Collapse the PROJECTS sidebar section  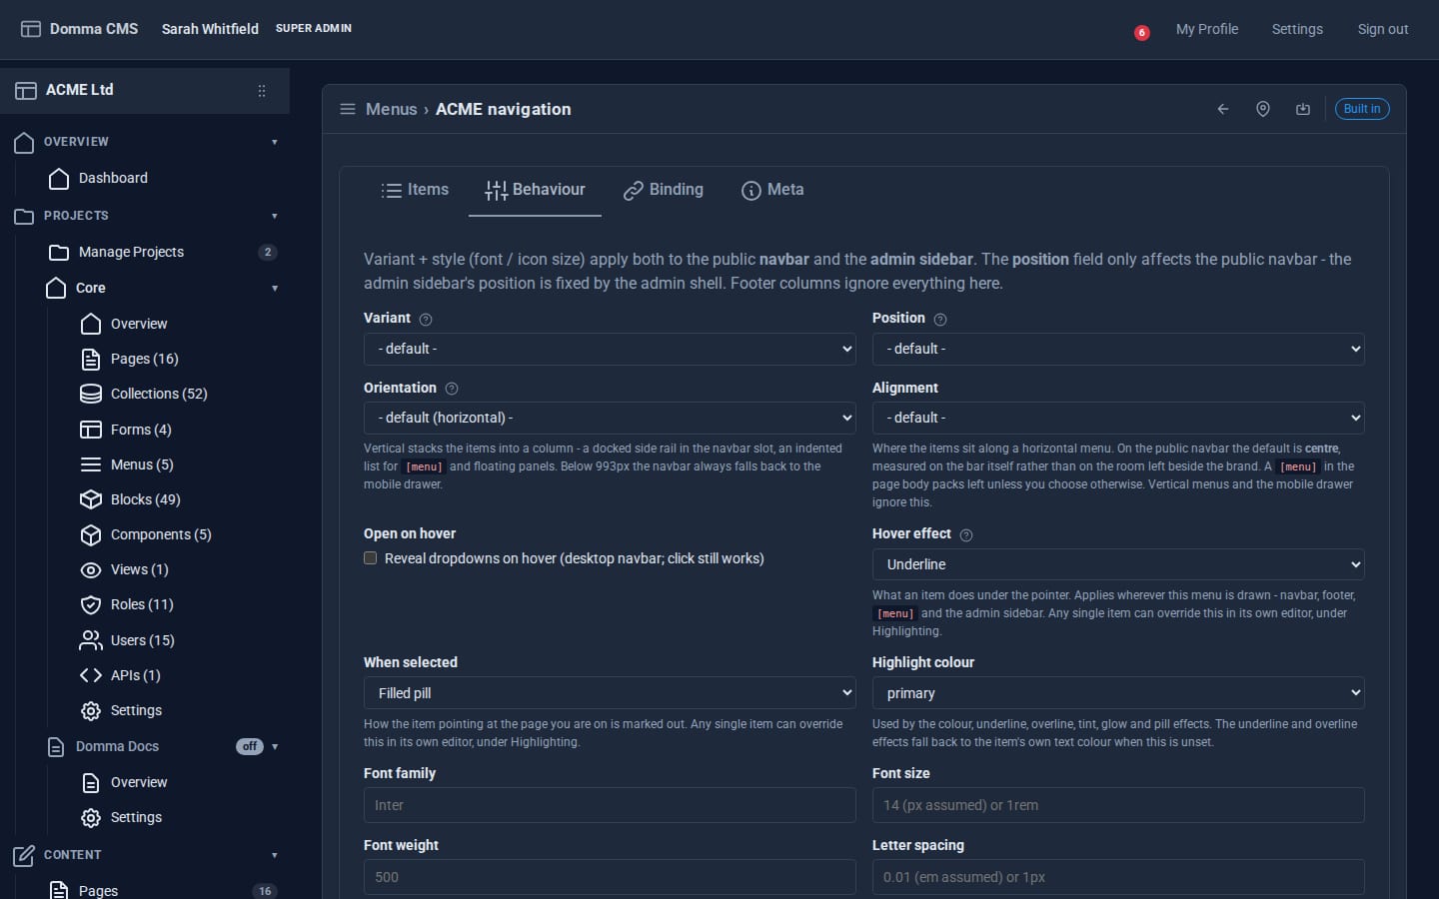(275, 216)
